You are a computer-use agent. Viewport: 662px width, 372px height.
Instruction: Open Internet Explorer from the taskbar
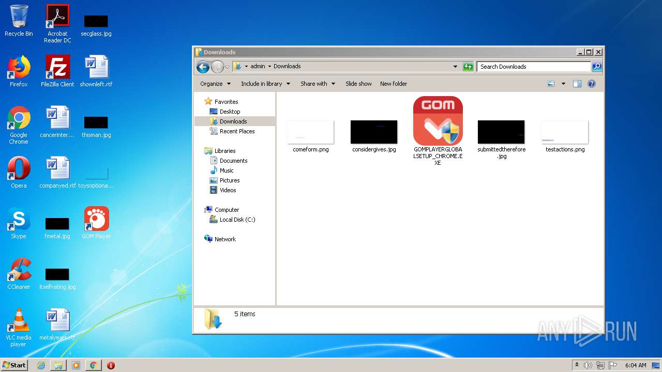point(41,365)
